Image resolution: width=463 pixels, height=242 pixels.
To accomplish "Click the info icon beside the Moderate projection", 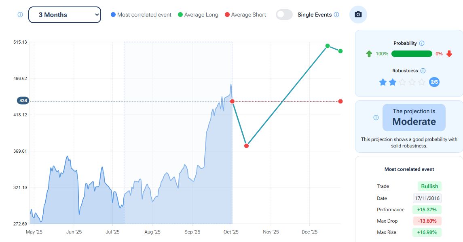I will 376,118.
